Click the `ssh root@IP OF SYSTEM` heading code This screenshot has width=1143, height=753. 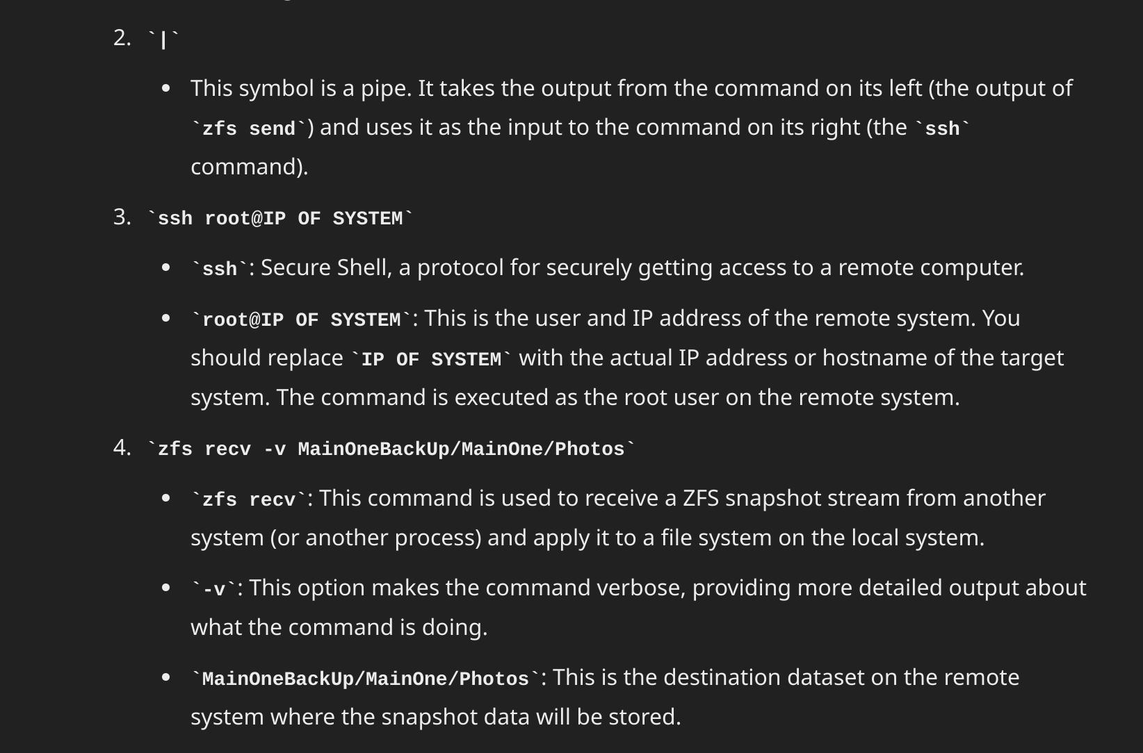tap(280, 218)
